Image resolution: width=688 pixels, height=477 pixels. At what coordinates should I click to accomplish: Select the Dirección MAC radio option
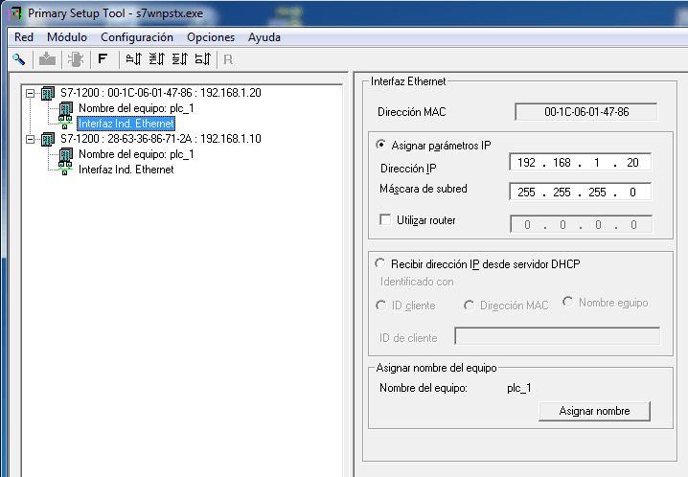470,306
